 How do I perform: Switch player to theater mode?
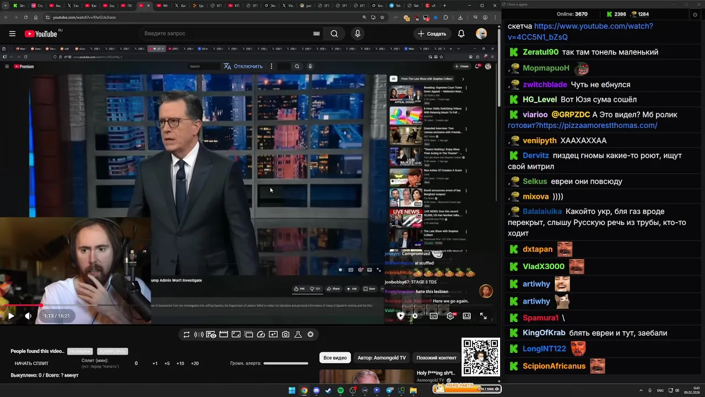point(467,316)
